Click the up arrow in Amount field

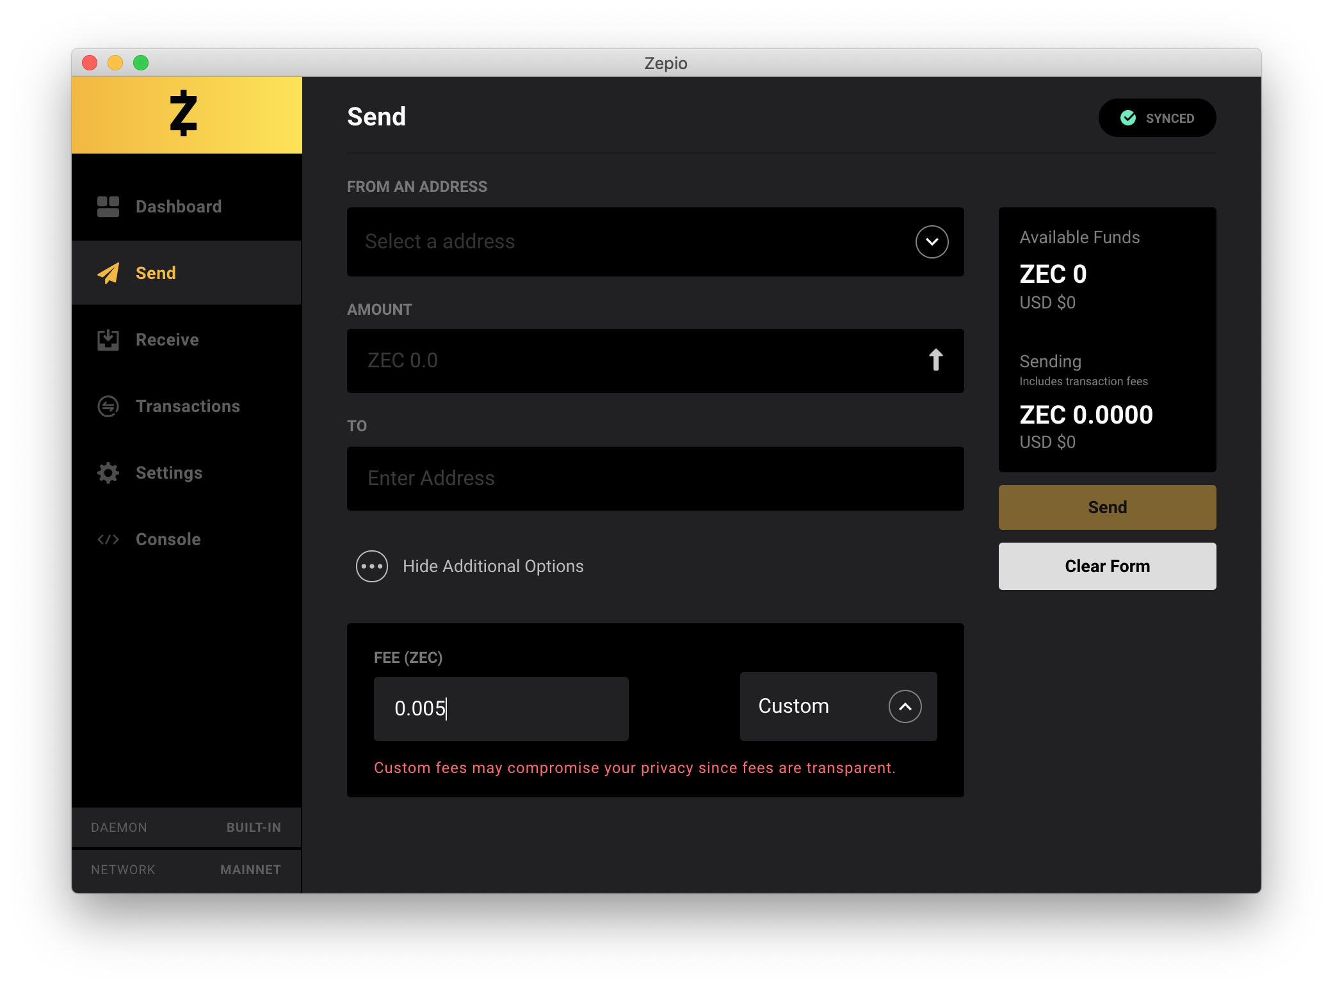(x=935, y=360)
